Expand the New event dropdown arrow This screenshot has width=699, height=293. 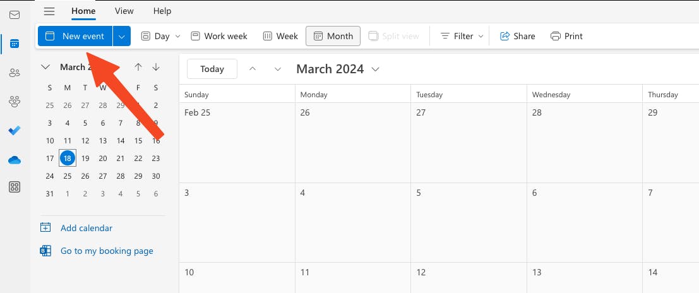[122, 36]
